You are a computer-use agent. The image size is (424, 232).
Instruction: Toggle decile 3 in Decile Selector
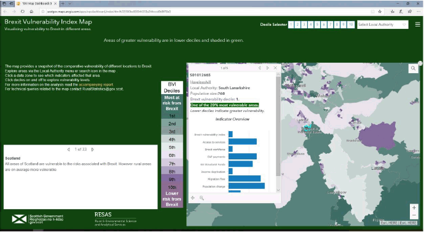point(304,25)
